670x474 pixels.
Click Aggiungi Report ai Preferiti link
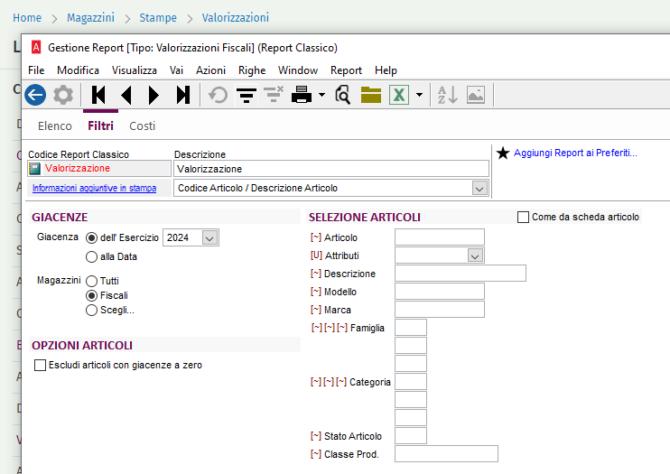[x=575, y=153]
